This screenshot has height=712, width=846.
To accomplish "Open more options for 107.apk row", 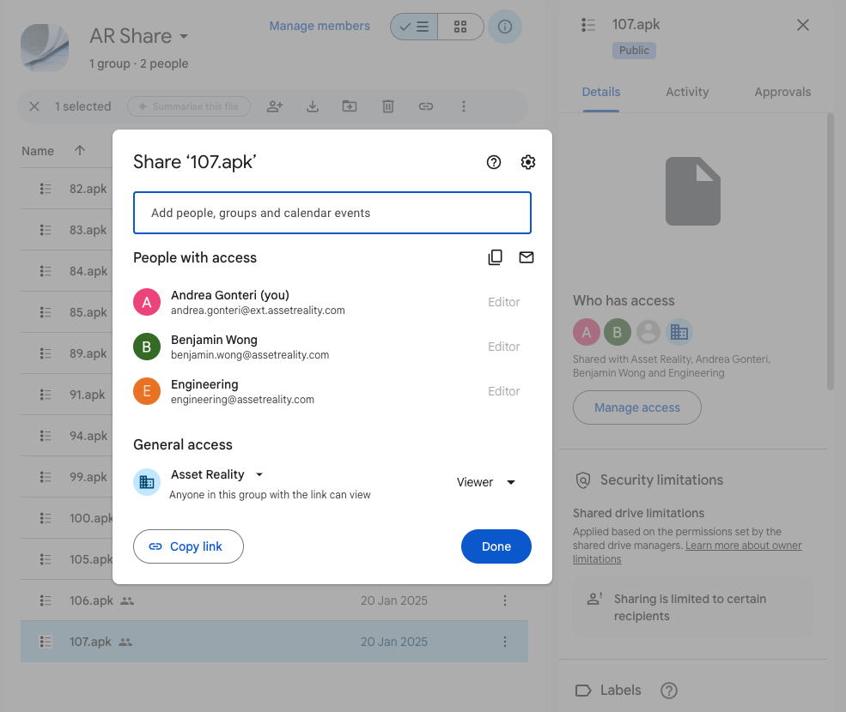I will [505, 642].
